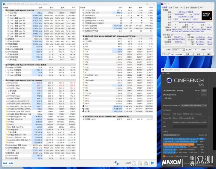Click Cinebench sphere logo

click(169, 80)
